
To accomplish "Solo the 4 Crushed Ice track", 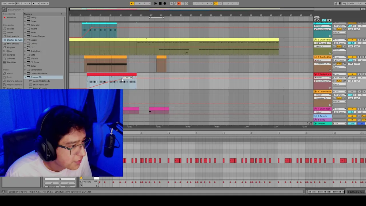I will (359, 57).
